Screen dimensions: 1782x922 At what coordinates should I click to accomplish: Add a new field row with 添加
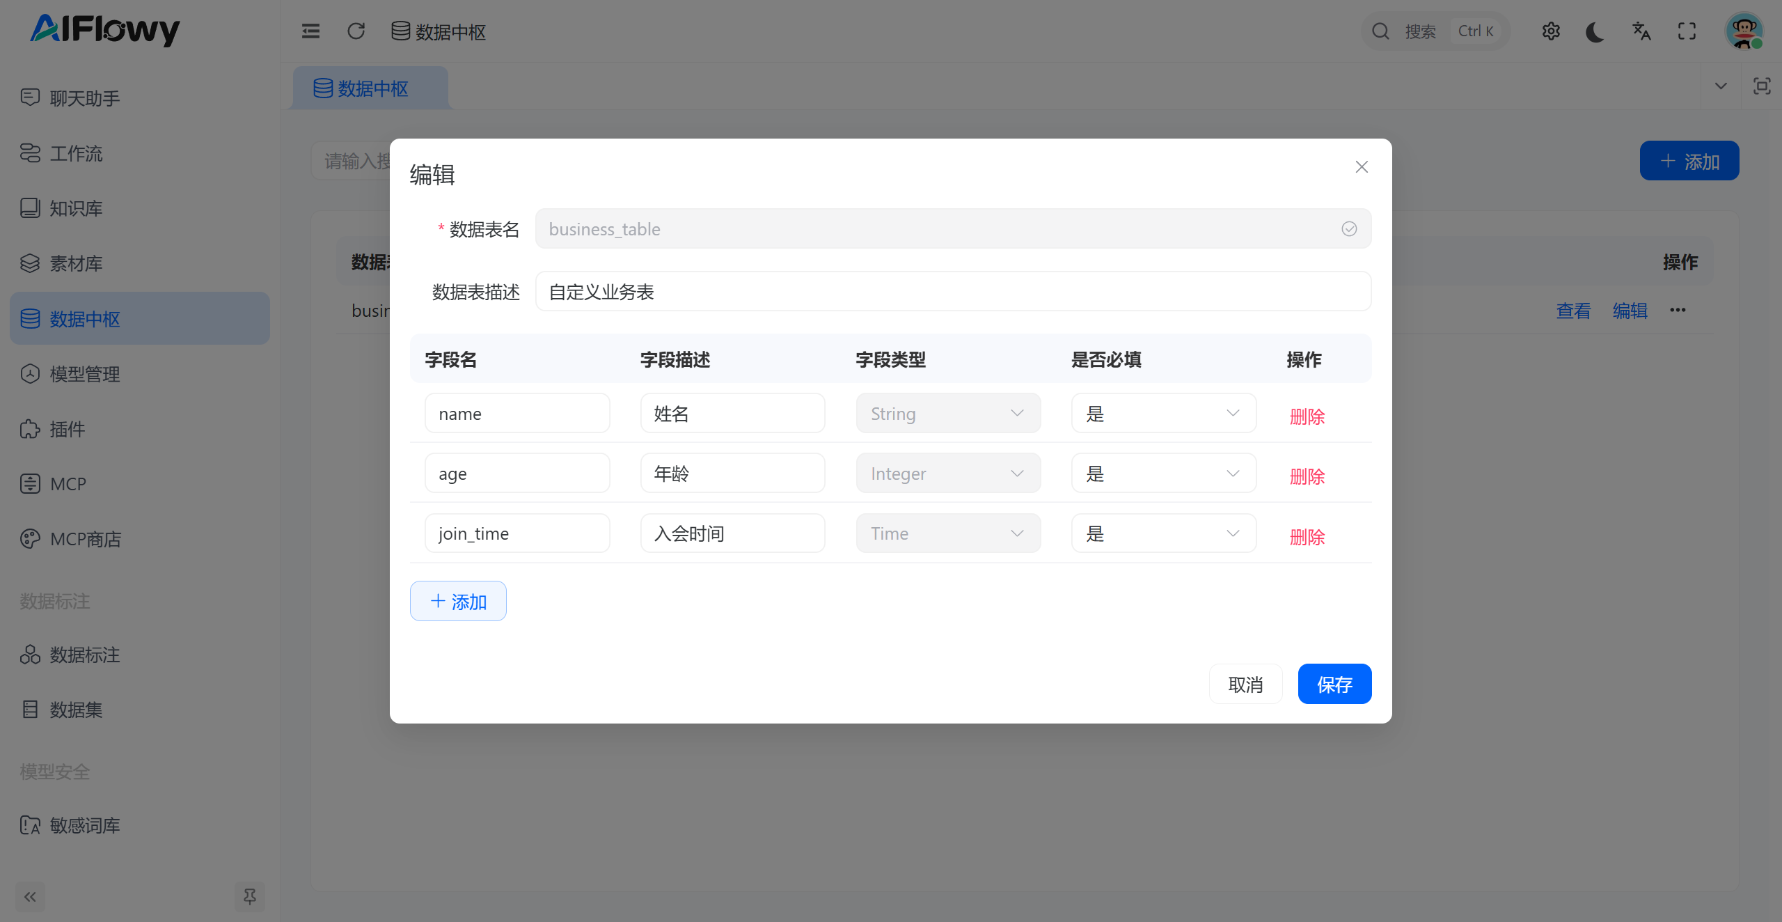(458, 602)
